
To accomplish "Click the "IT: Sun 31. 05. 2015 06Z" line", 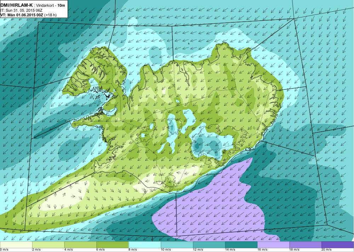I will click(22, 10).
